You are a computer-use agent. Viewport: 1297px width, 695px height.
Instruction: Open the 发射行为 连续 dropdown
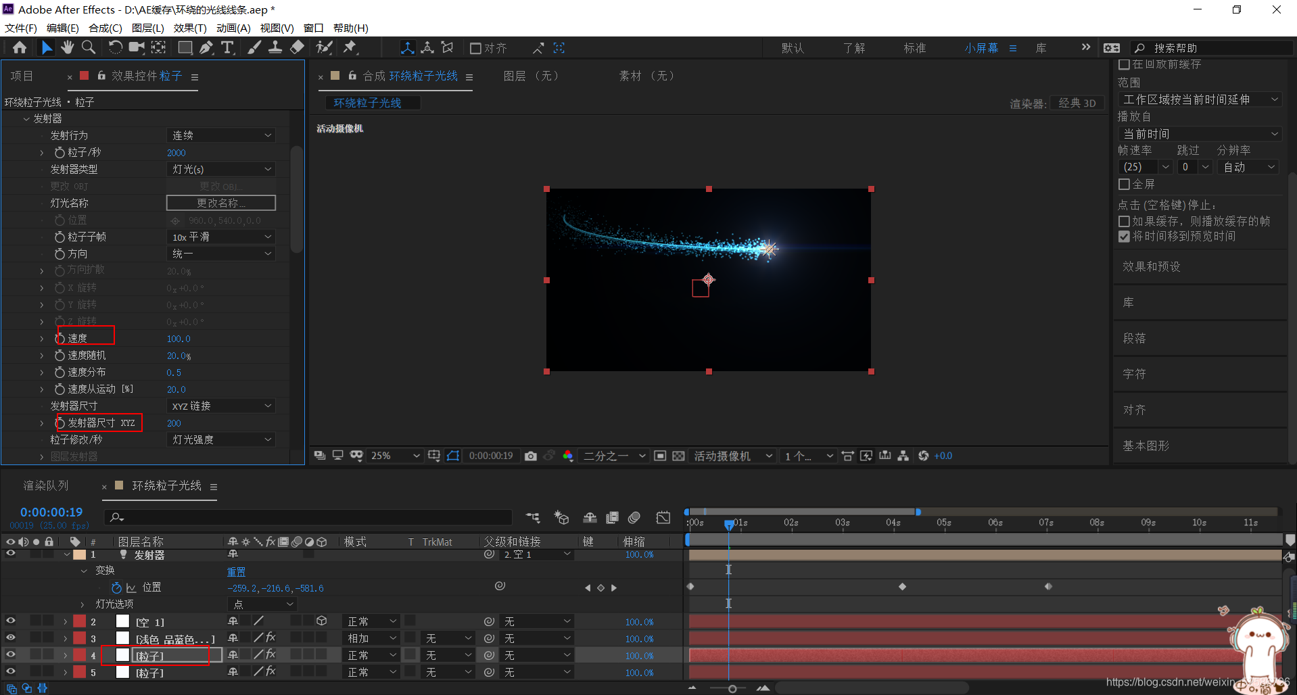click(221, 135)
